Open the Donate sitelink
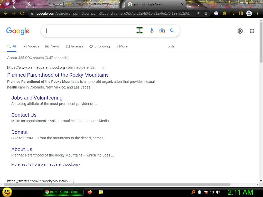 click(x=20, y=132)
